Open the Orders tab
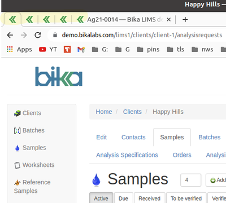 click(182, 155)
